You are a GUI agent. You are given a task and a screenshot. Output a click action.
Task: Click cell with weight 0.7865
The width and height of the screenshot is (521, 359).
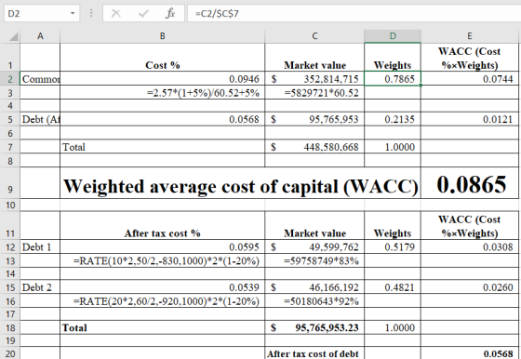[393, 79]
